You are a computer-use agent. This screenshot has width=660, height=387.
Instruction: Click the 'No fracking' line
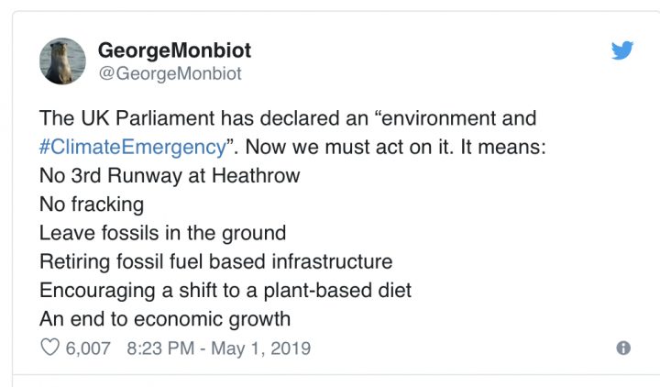coord(92,204)
